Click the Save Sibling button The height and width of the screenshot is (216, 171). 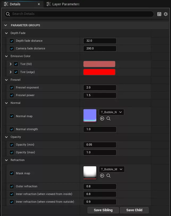click(x=103, y=210)
